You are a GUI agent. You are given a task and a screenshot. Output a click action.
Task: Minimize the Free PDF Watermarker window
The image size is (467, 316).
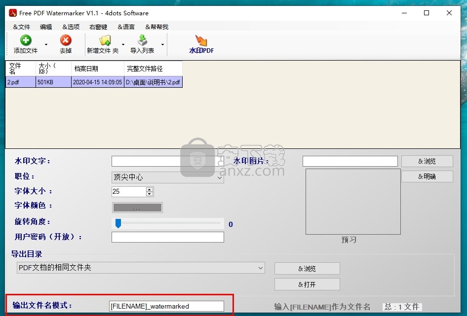[404, 13]
